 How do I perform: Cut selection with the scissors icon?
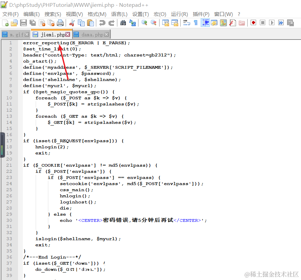pos(72,23)
